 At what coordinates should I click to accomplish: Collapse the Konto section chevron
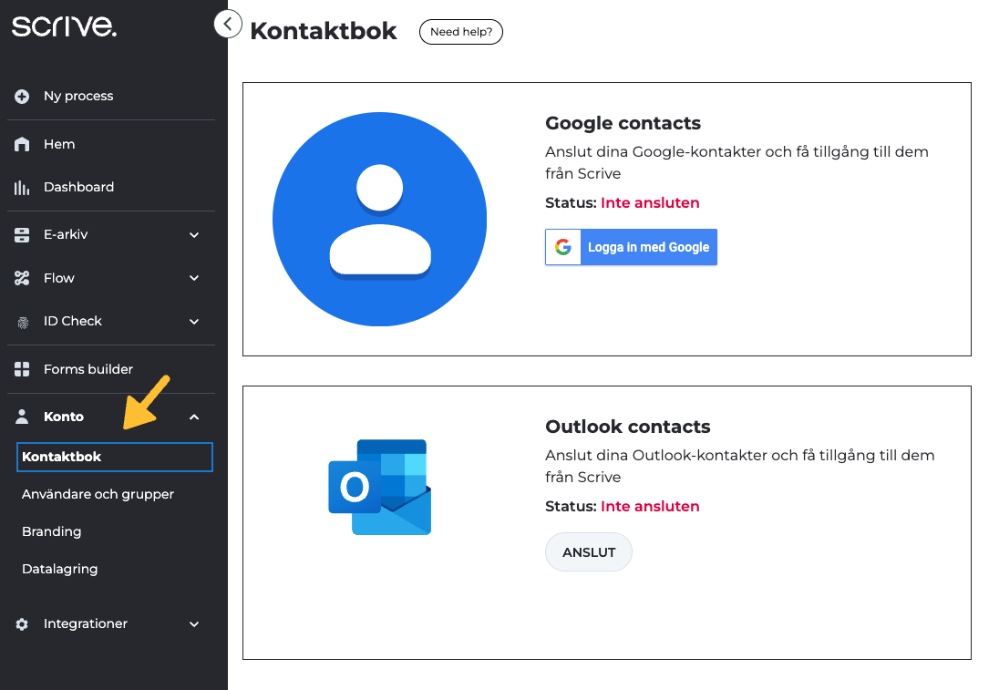[194, 417]
